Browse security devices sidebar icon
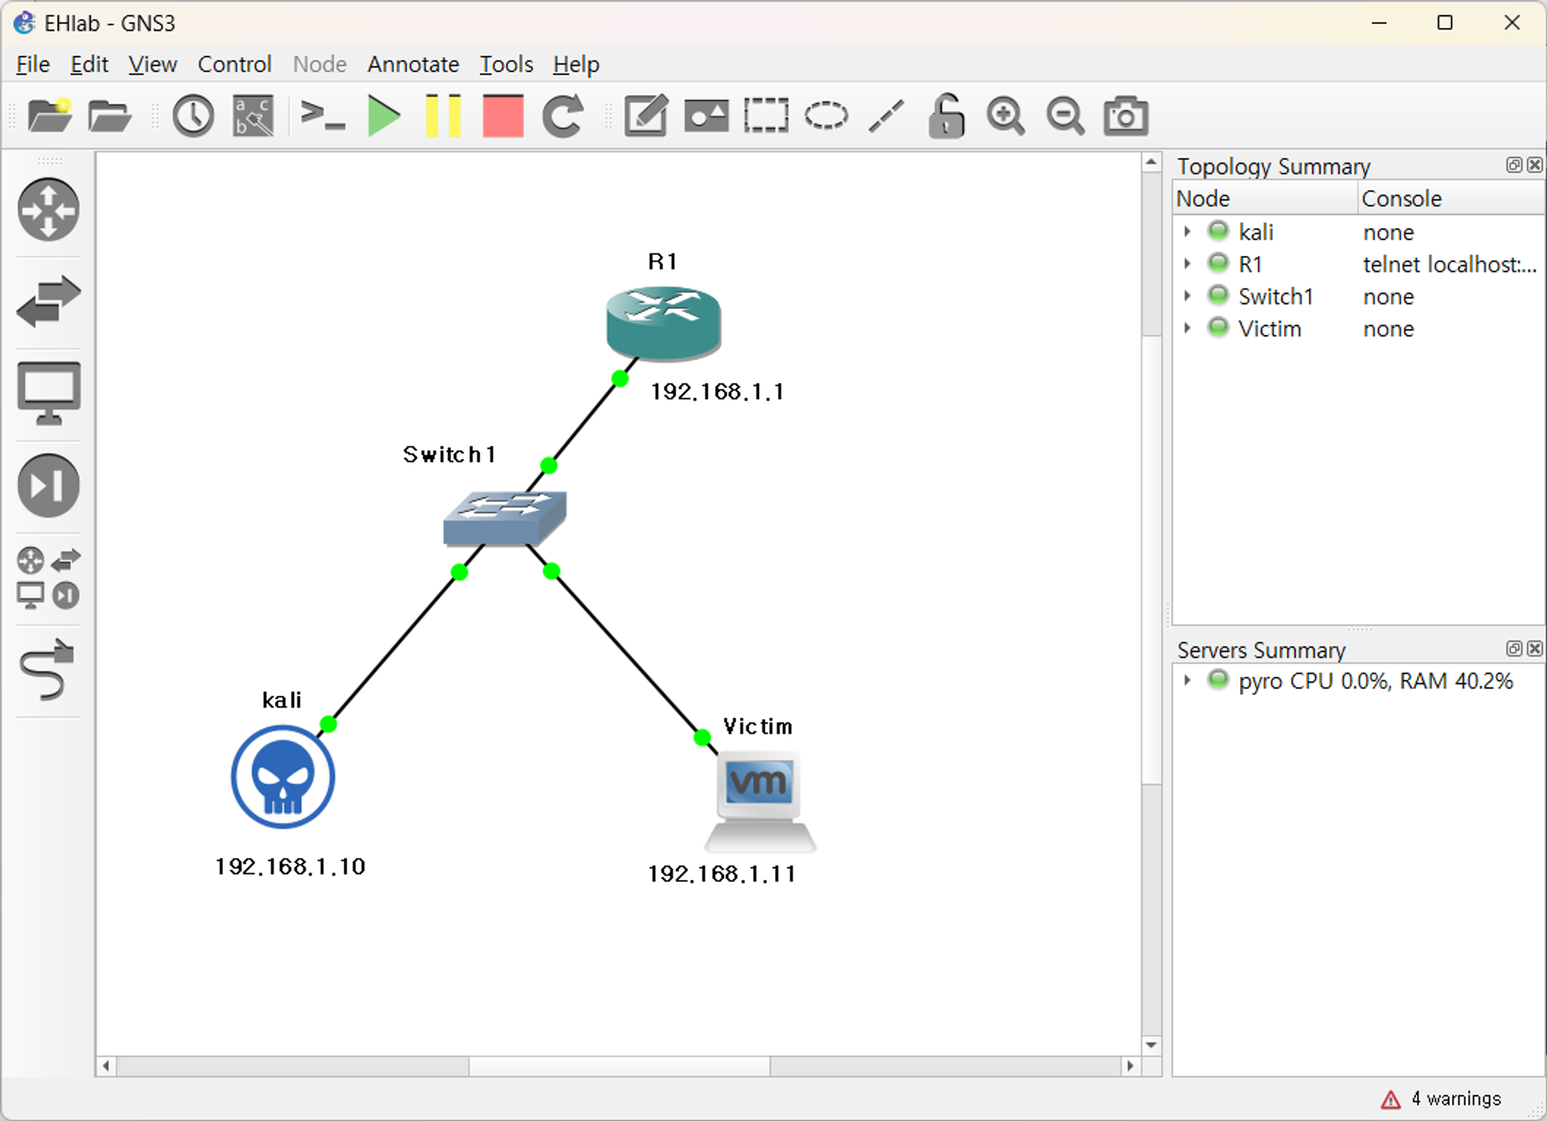 click(x=49, y=486)
